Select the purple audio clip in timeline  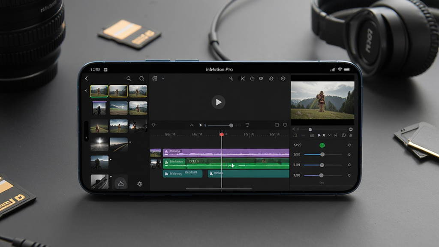click(x=226, y=153)
